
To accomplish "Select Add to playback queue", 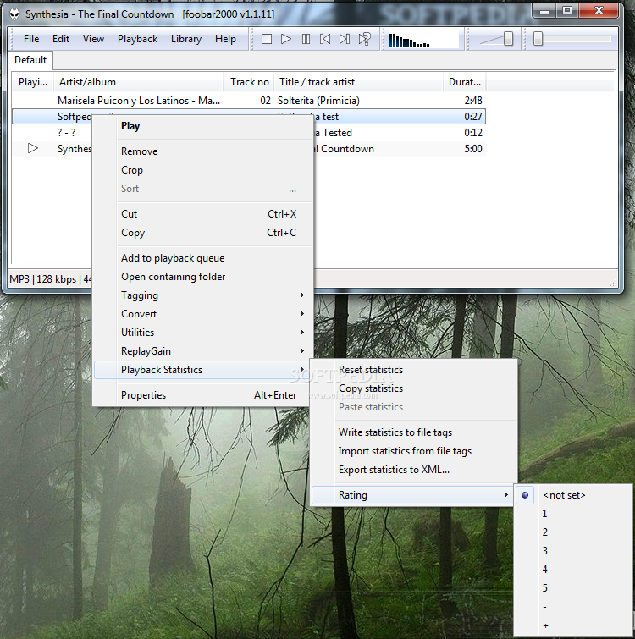I will tap(202, 258).
